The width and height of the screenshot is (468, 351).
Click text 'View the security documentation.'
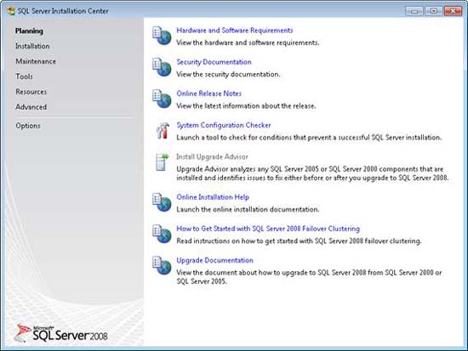pyautogui.click(x=228, y=74)
